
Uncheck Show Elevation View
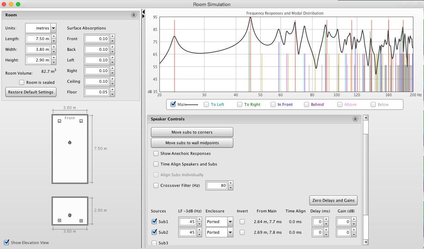(6, 243)
